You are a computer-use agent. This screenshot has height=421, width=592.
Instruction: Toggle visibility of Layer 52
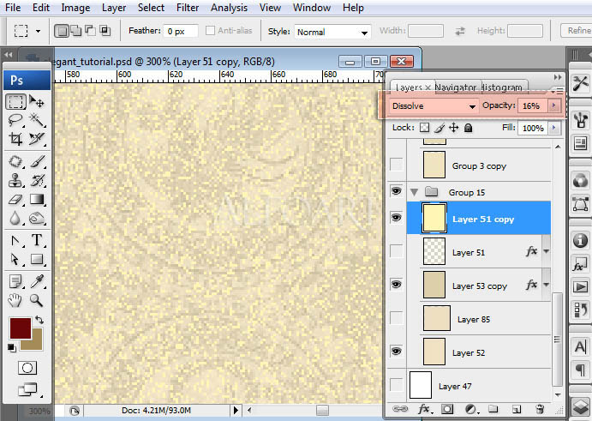pyautogui.click(x=396, y=352)
